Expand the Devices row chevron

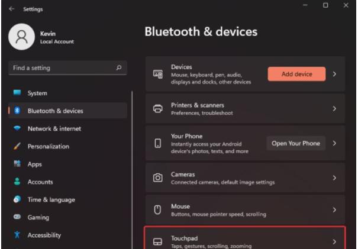pos(334,74)
